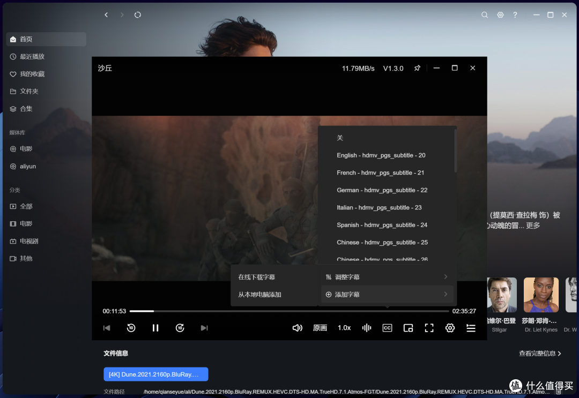Refresh the media library page
The height and width of the screenshot is (398, 579).
[138, 15]
